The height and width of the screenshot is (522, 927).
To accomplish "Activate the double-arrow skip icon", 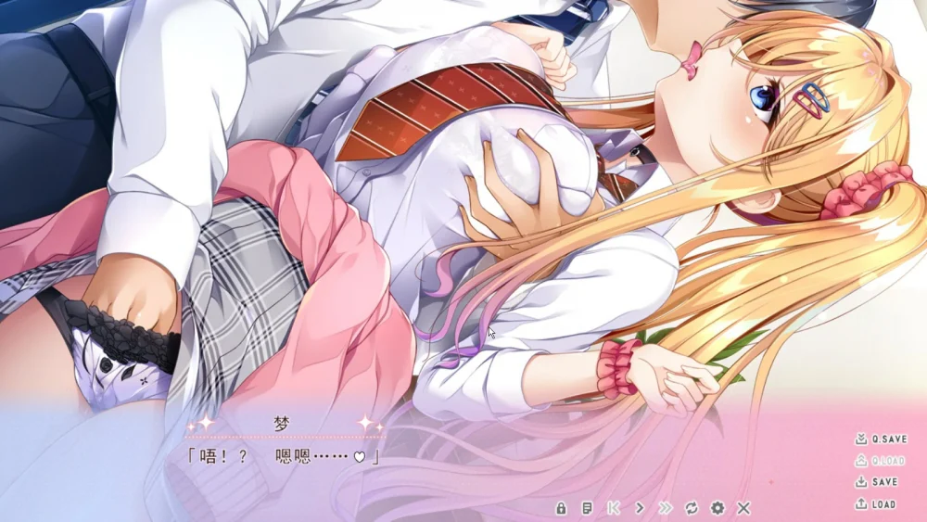I will [x=665, y=508].
